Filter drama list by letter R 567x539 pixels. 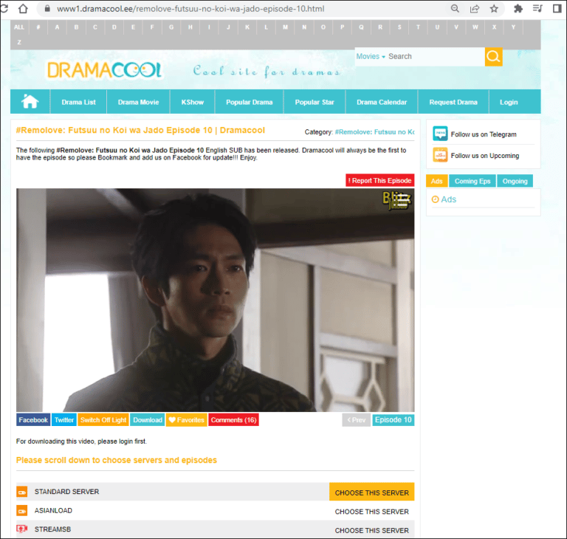click(380, 27)
